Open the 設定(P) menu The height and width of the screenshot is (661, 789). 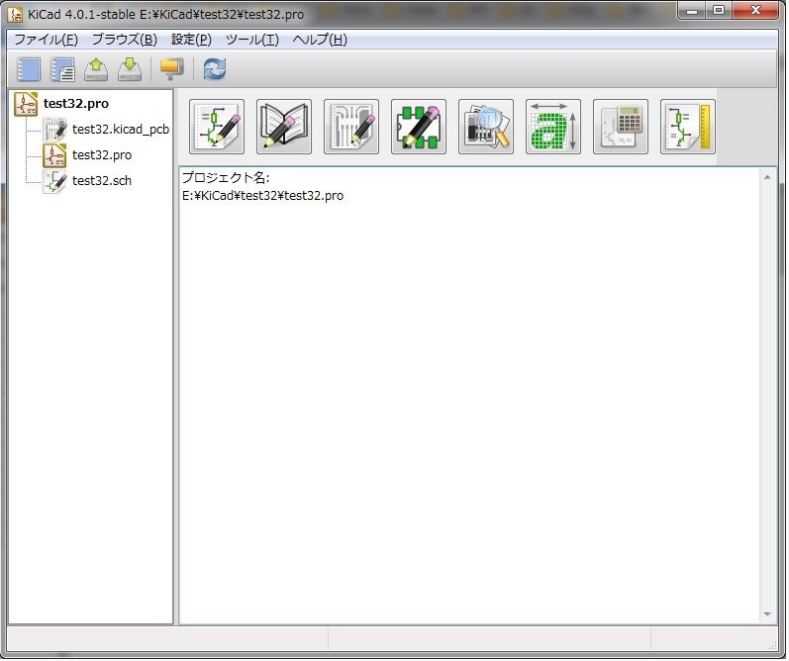click(191, 40)
